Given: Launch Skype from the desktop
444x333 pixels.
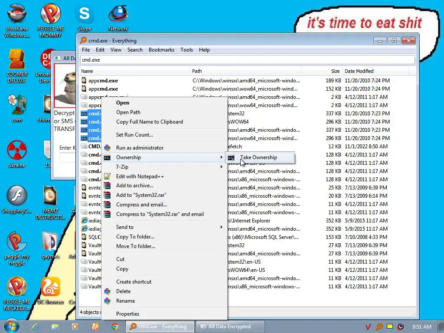Looking at the screenshot, I should click(x=85, y=17).
